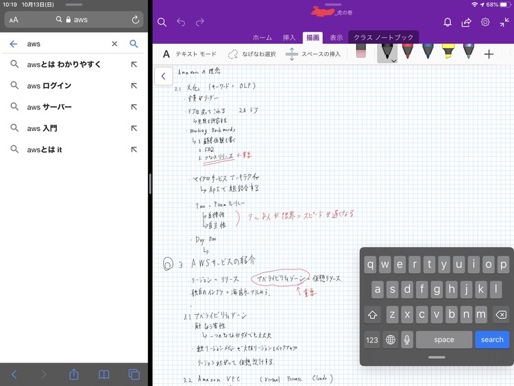The width and height of the screenshot is (514, 386).
Task: Switch to ホーム tab
Action: tap(262, 38)
